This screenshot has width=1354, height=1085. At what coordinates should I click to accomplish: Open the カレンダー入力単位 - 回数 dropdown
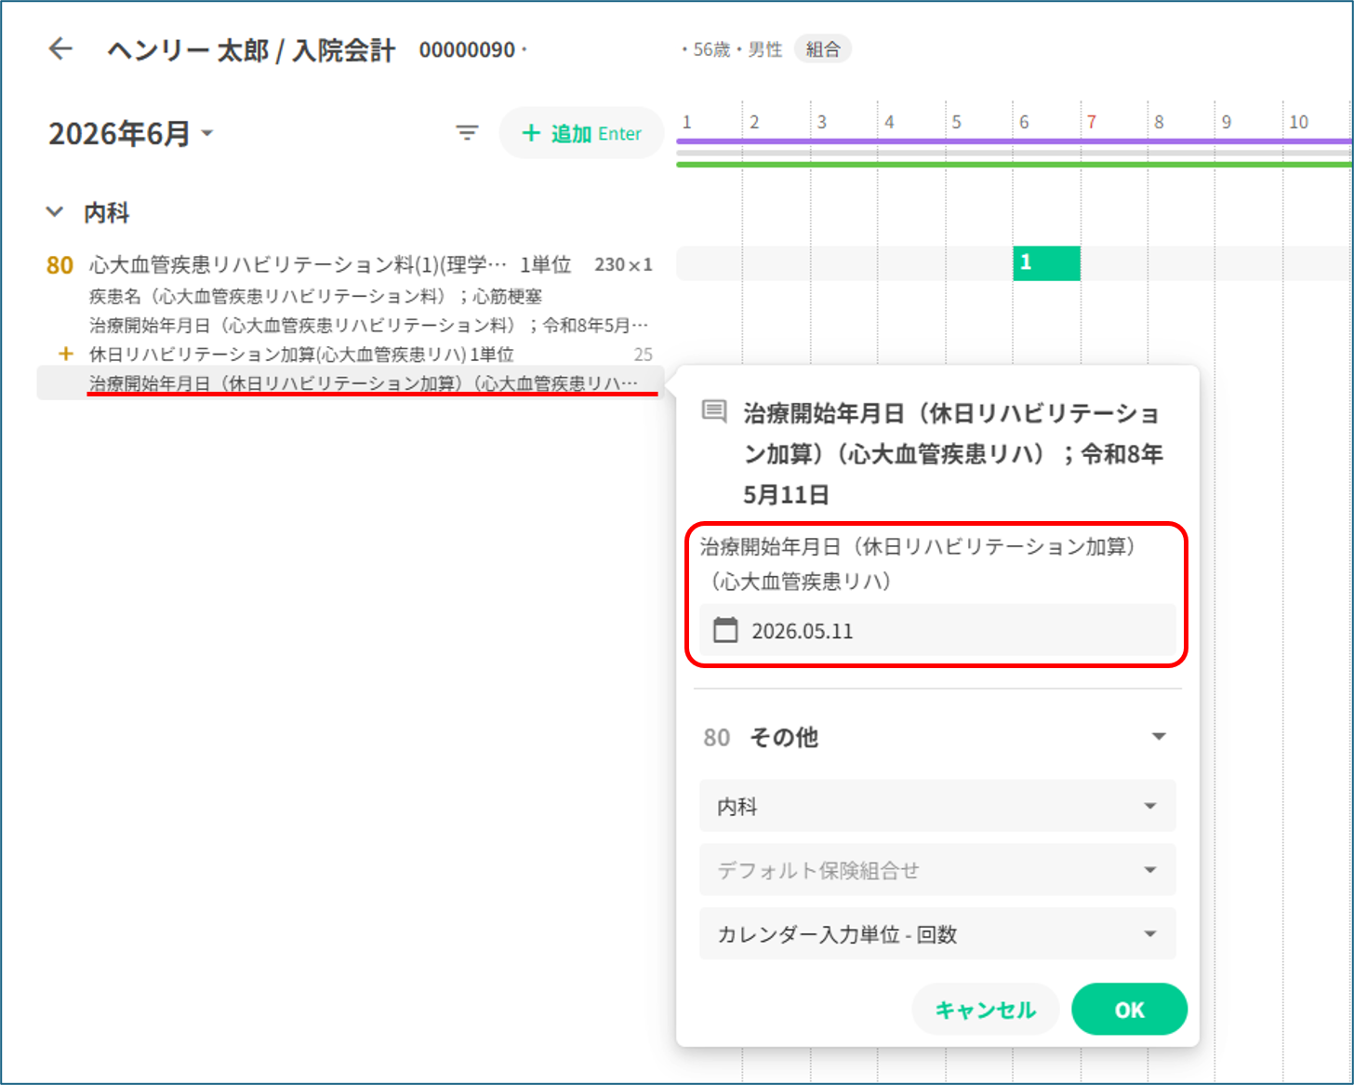pyautogui.click(x=937, y=934)
